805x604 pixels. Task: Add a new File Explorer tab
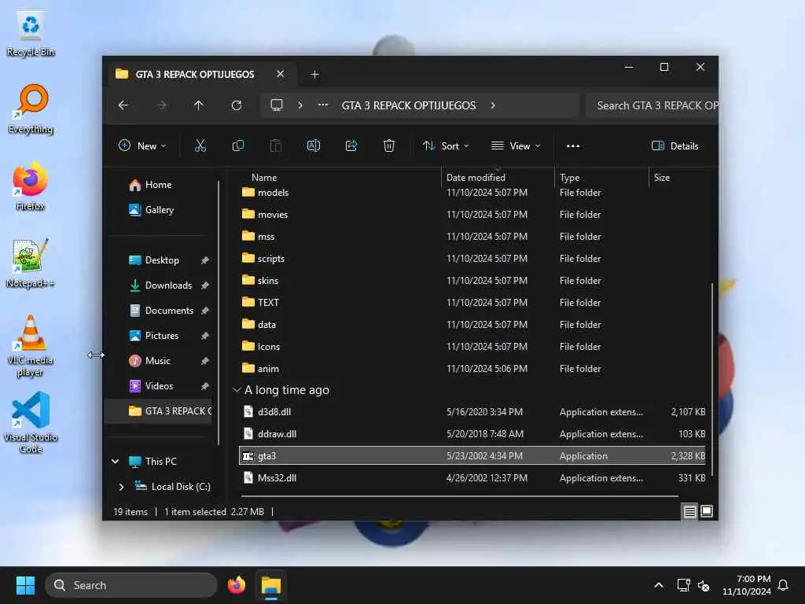click(314, 75)
